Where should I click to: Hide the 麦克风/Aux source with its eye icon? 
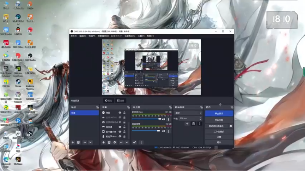pyautogui.click(x=120, y=136)
